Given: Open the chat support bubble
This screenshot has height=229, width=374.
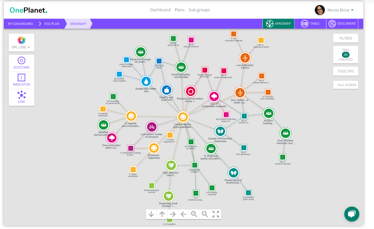Looking at the screenshot, I should pos(352,214).
